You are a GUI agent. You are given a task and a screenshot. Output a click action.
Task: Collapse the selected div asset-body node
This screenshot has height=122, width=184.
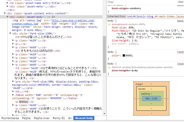click(7, 17)
